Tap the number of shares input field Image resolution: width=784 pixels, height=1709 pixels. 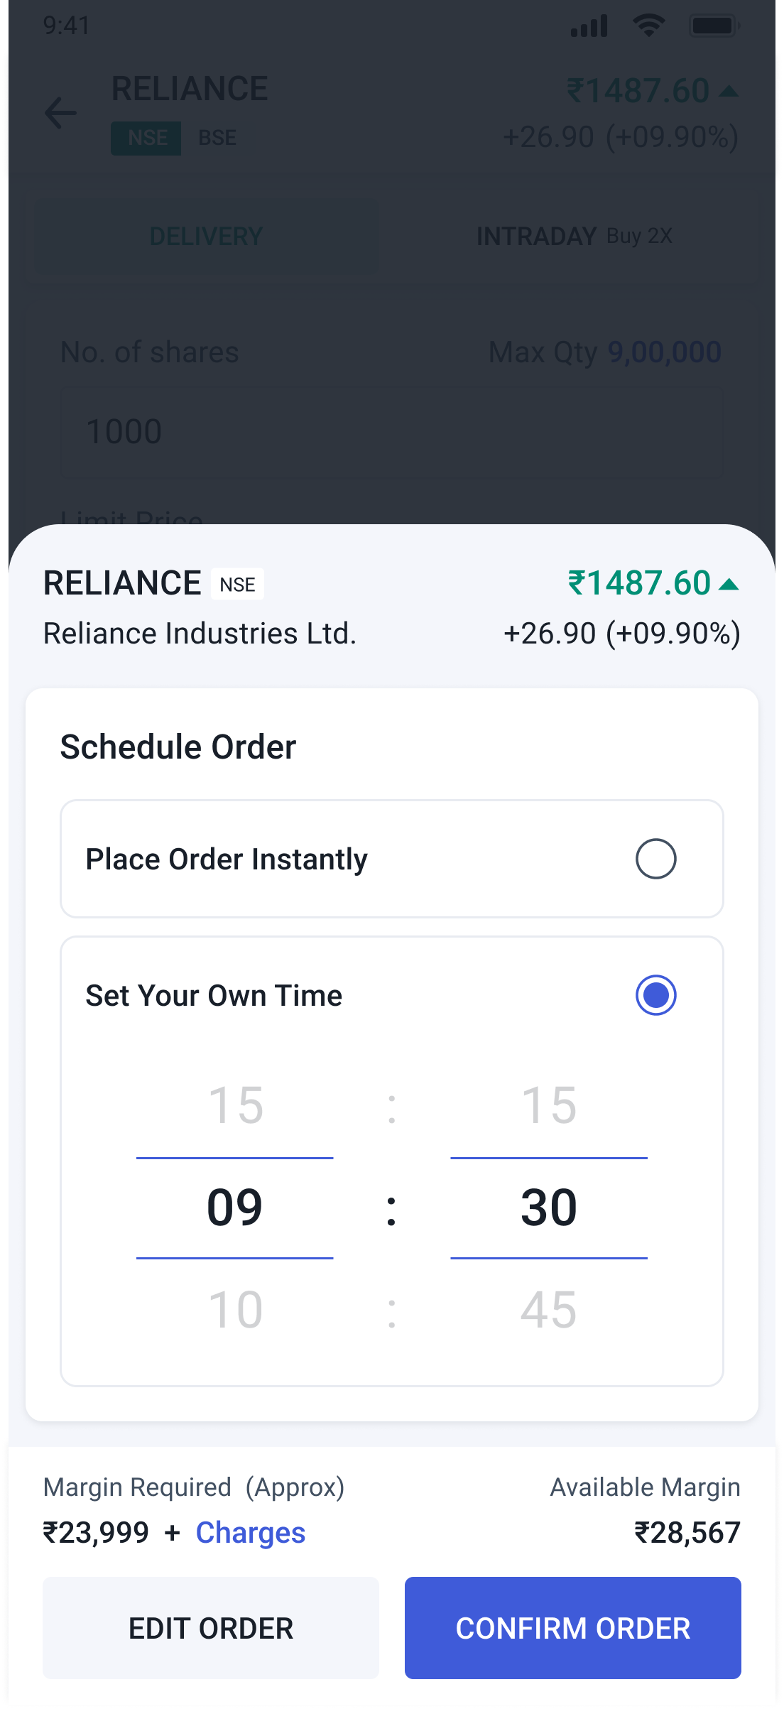tap(392, 432)
